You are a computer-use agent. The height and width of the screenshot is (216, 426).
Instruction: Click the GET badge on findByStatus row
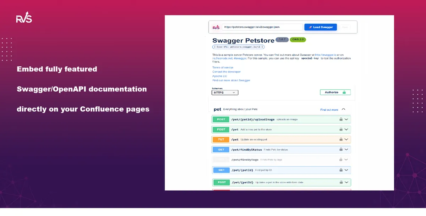click(x=221, y=150)
